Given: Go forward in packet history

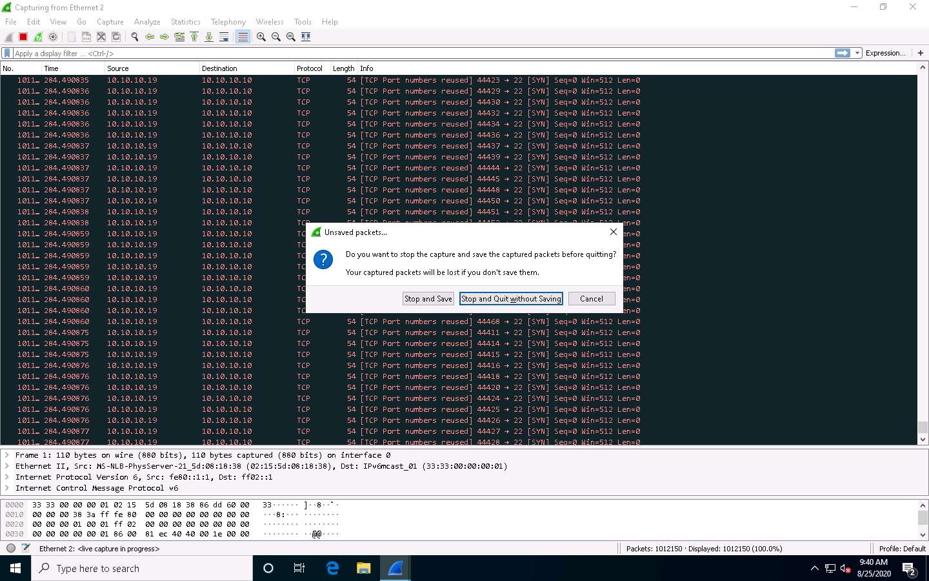Looking at the screenshot, I should pyautogui.click(x=165, y=37).
